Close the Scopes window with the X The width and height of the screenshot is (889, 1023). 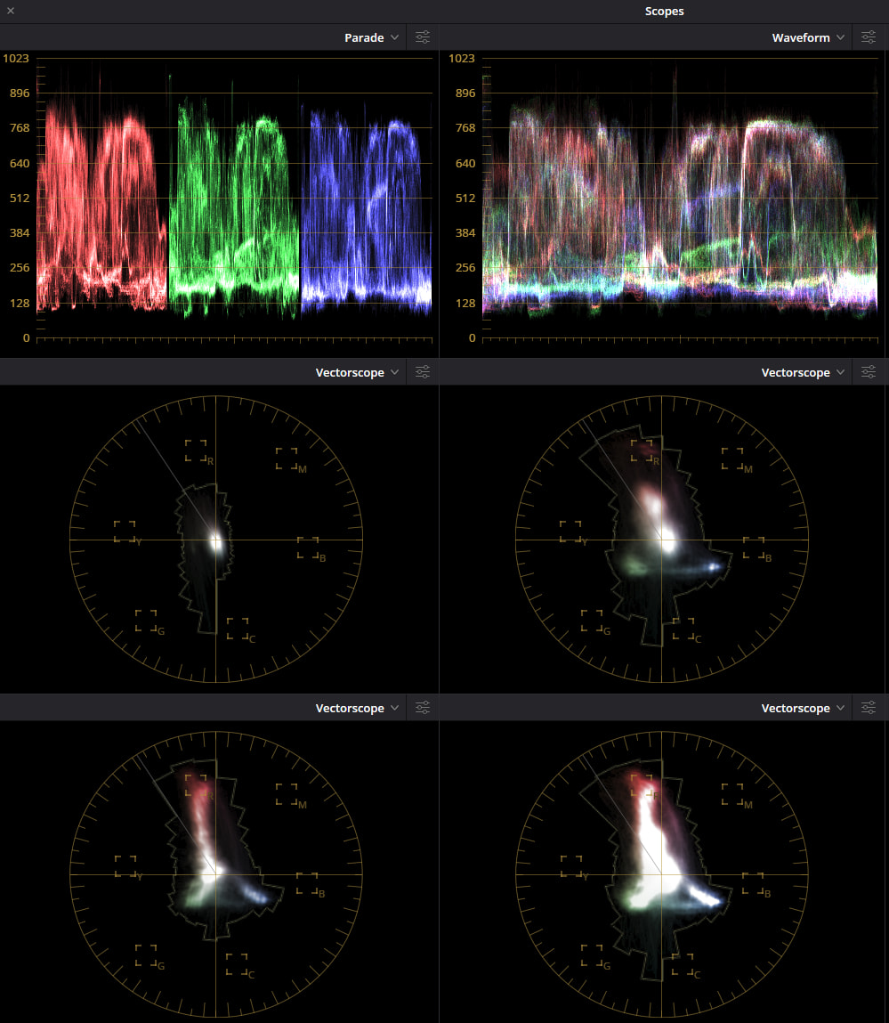(x=11, y=11)
